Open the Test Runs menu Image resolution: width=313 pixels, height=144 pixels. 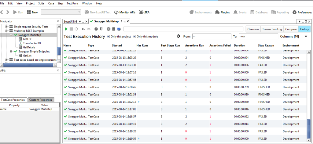[x=72, y=3]
